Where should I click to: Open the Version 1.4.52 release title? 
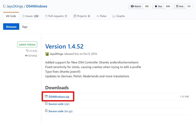point(64,46)
